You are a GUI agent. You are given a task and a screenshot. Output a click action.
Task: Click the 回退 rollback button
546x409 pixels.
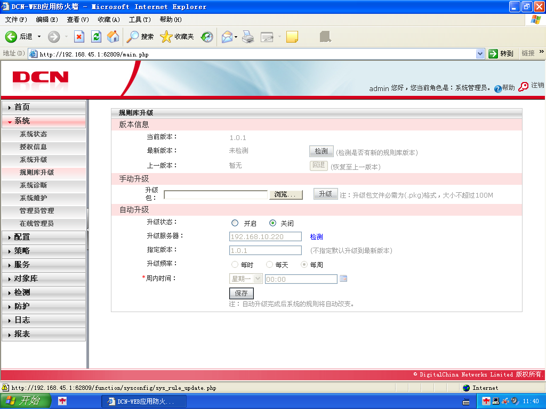319,166
